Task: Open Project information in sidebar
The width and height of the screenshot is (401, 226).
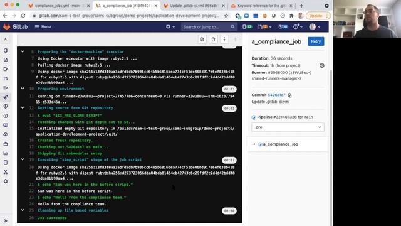Action: tap(6, 50)
